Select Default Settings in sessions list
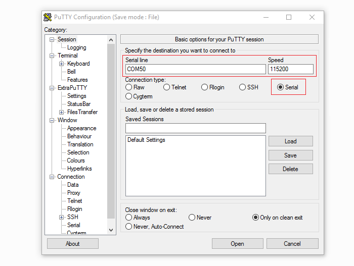 pos(146,140)
